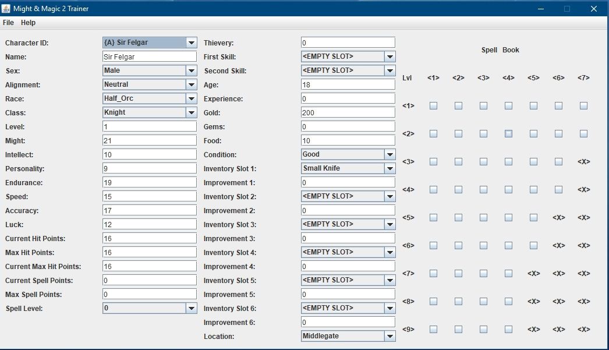Click the Current Spell Points field
The height and width of the screenshot is (350, 609).
(150, 281)
